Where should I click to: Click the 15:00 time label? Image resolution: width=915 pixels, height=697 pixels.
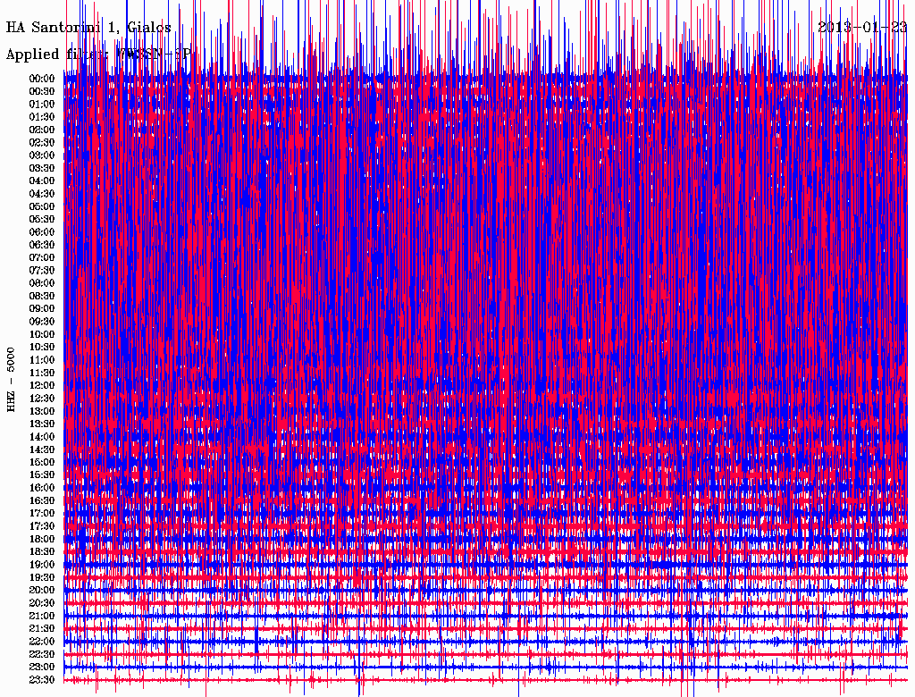(x=42, y=462)
